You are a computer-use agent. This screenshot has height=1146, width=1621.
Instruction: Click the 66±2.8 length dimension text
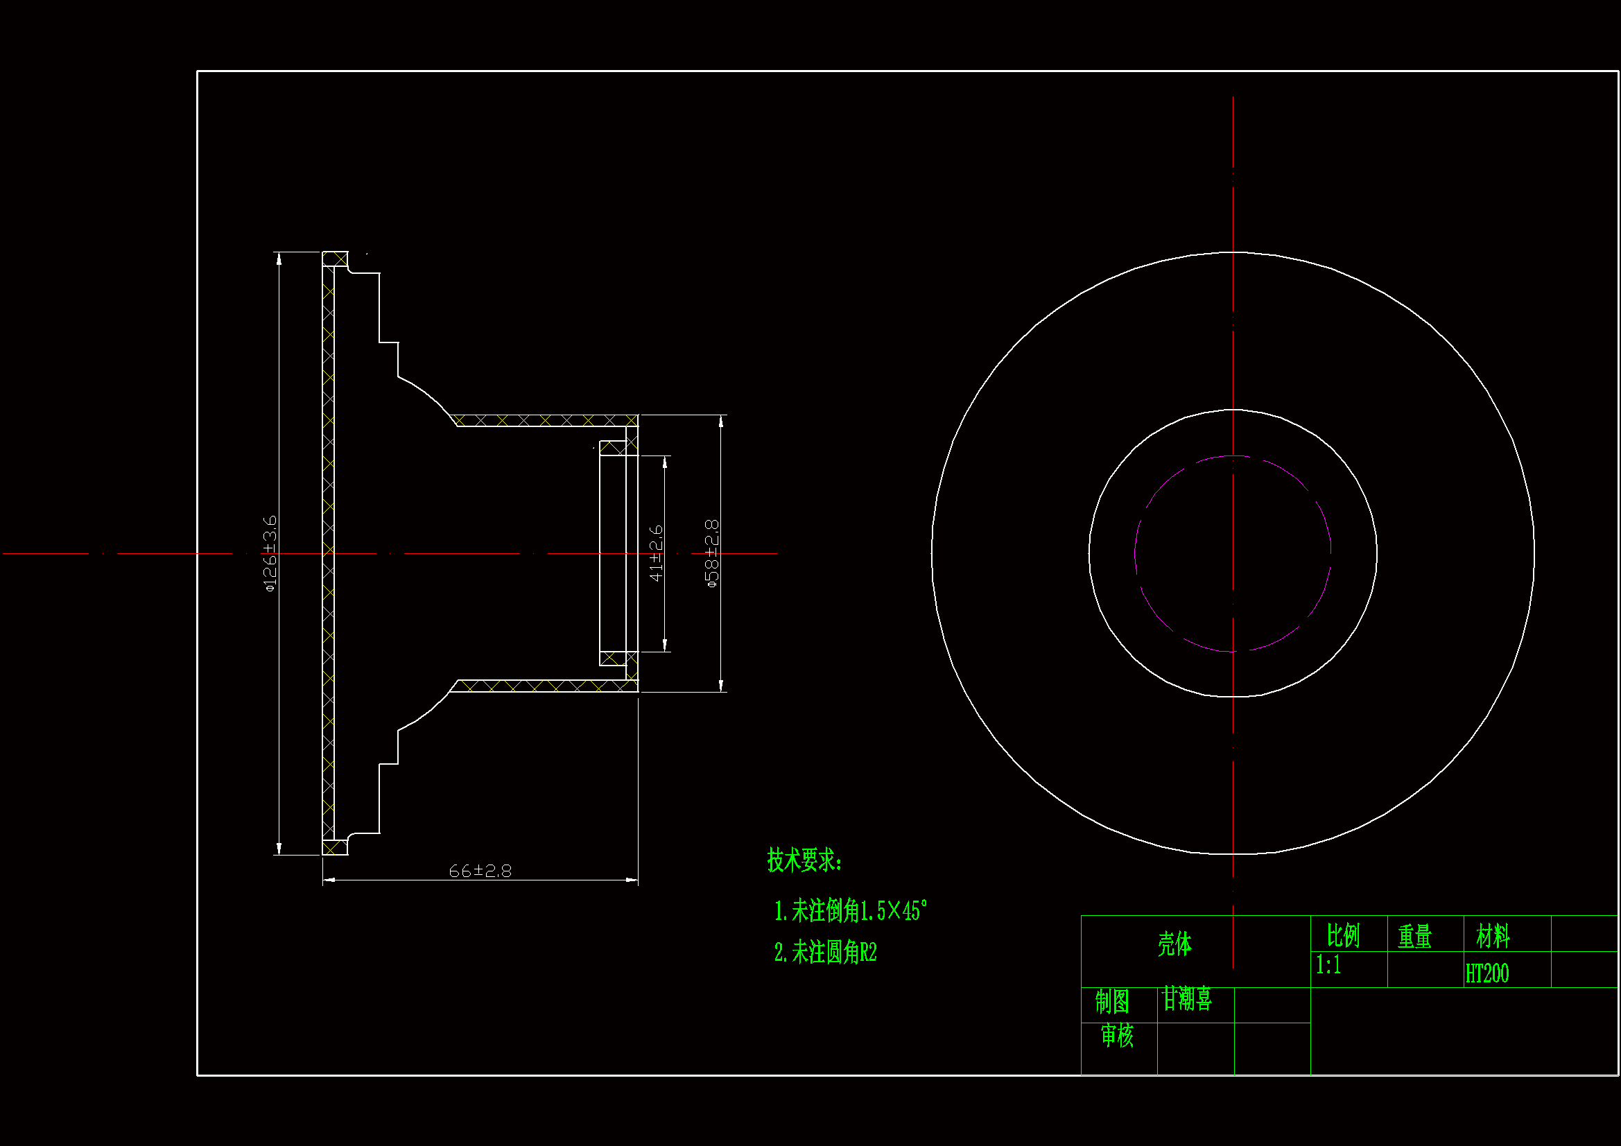pyautogui.click(x=480, y=871)
